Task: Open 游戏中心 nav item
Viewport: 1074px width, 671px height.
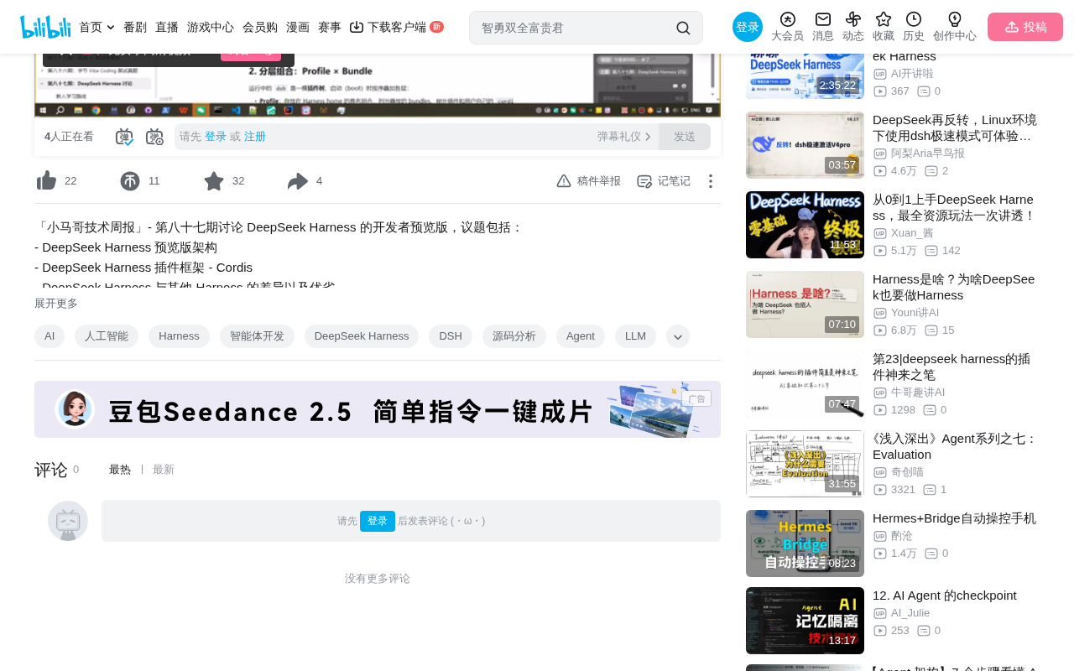Action: [x=211, y=27]
